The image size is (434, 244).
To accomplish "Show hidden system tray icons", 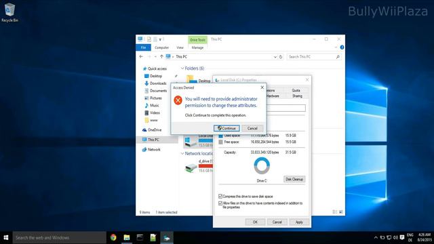I will coord(376,237).
